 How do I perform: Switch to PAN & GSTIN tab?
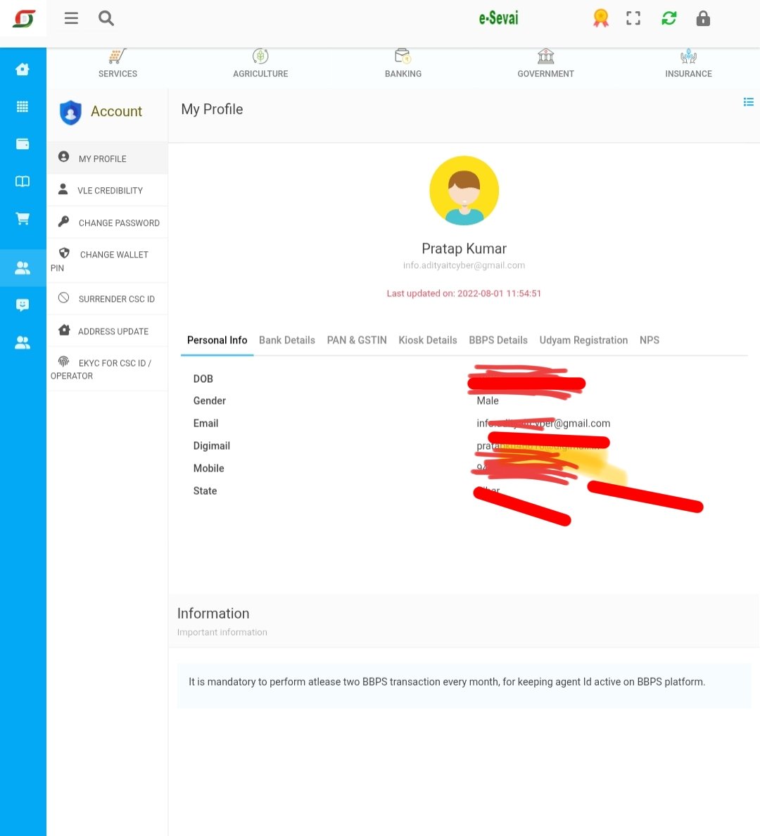click(x=357, y=340)
